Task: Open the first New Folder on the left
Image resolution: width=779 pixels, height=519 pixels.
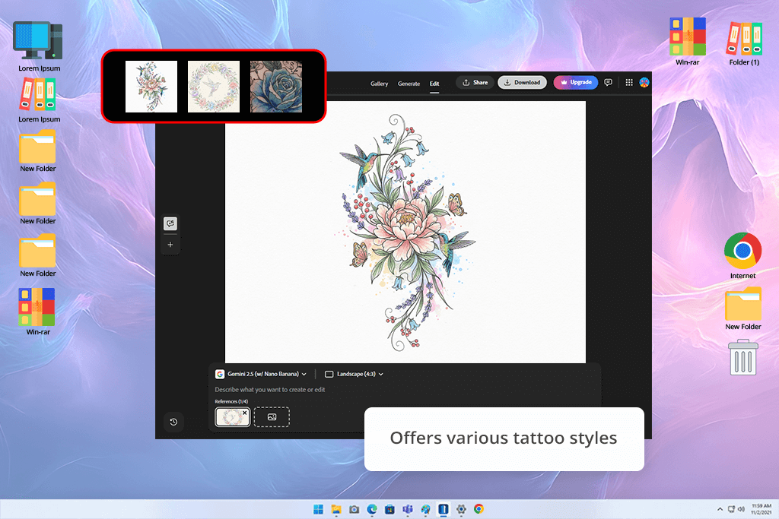Action: (38, 151)
